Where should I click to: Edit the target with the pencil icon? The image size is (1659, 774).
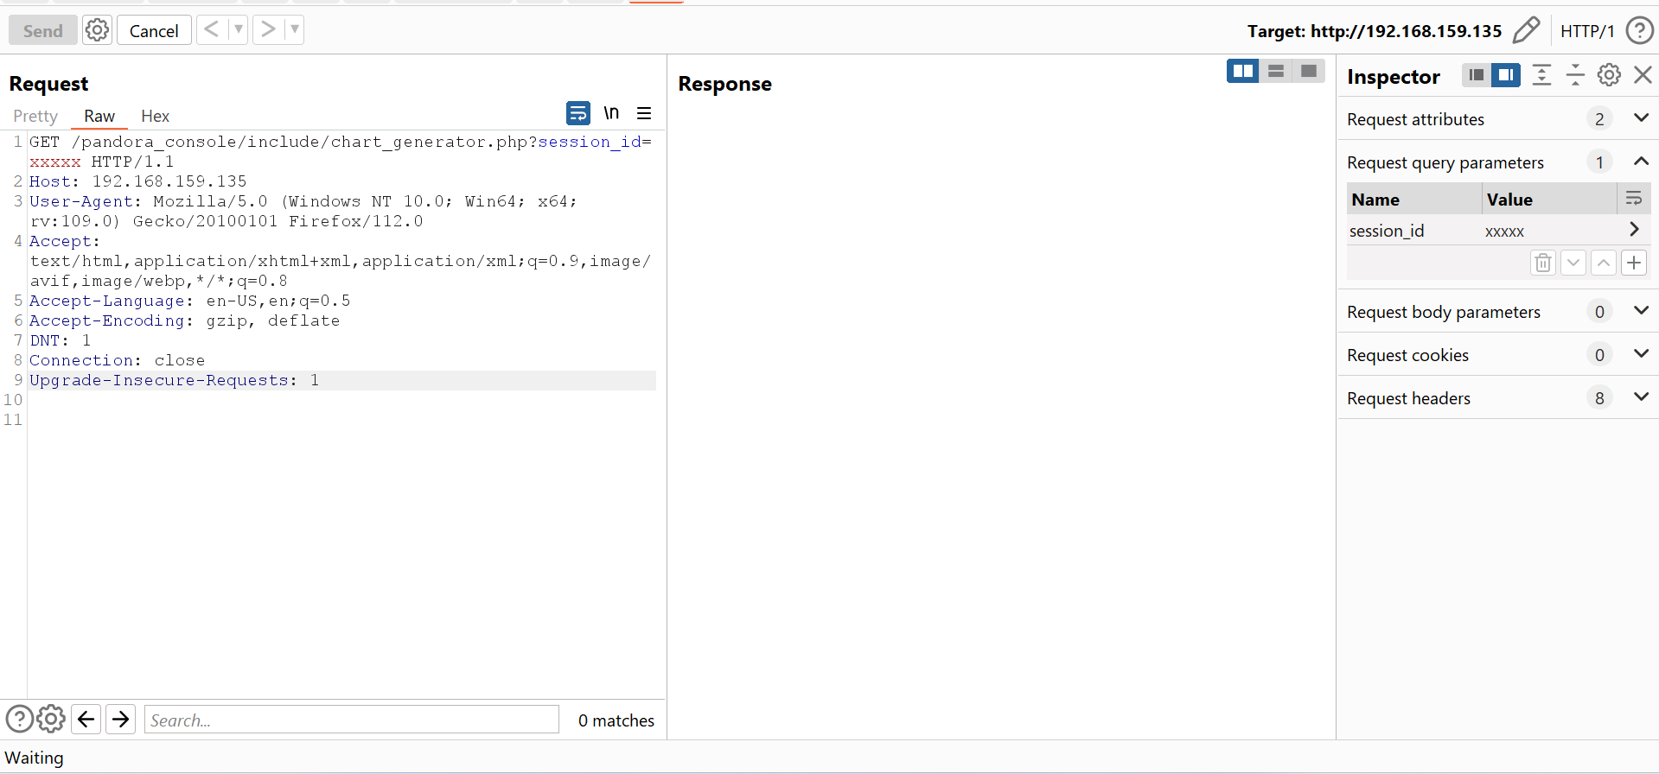tap(1526, 30)
